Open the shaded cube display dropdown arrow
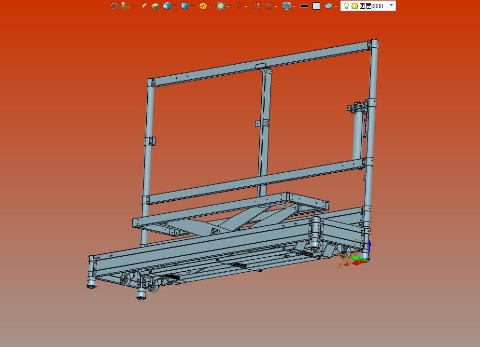This screenshot has height=347, width=480. tap(174, 6)
